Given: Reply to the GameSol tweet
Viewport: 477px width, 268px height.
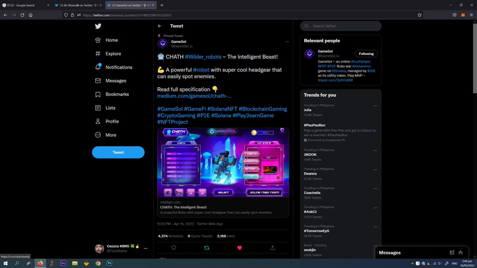Looking at the screenshot, I should pos(174,248).
